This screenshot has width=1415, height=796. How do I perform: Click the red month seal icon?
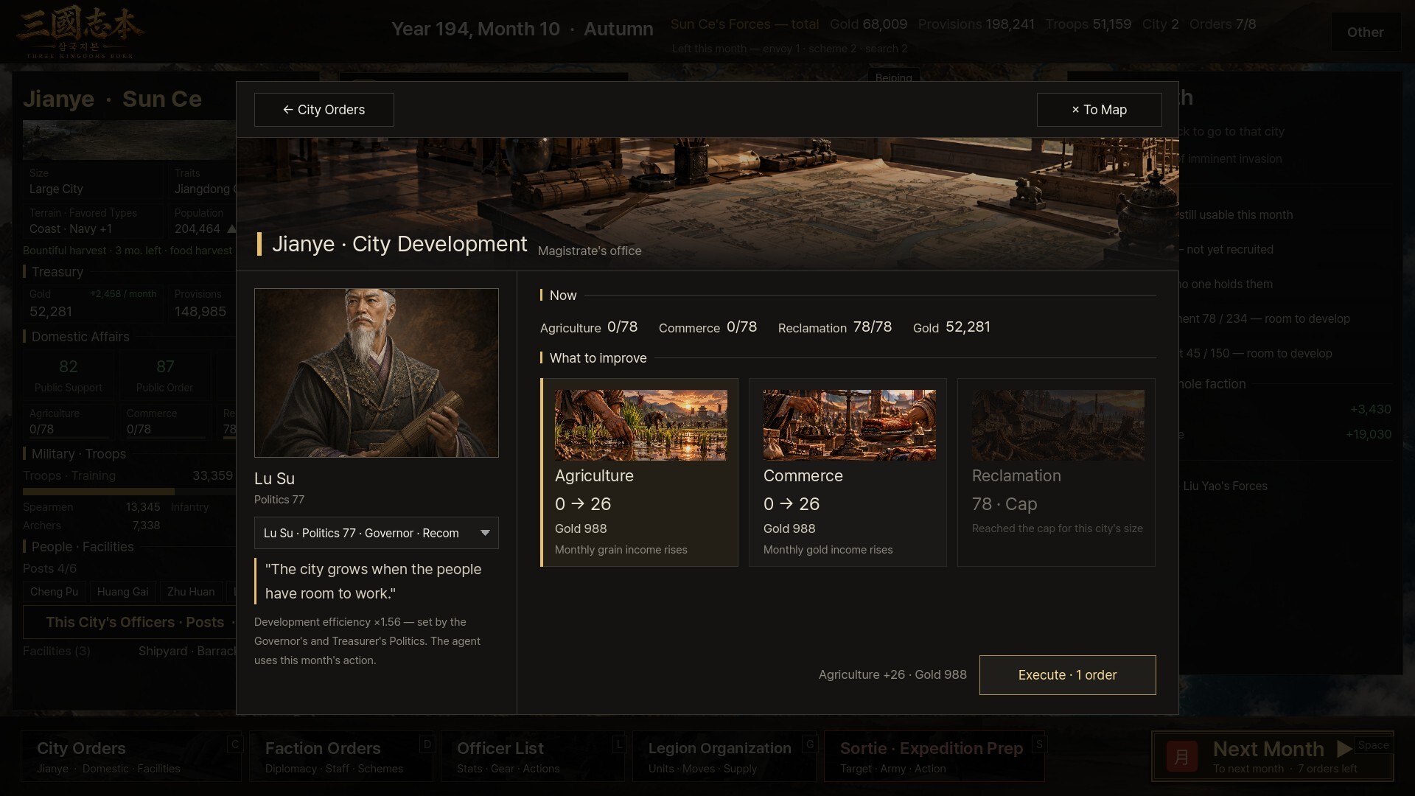pos(1181,757)
